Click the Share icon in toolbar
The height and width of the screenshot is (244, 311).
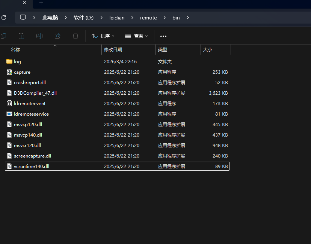57,36
